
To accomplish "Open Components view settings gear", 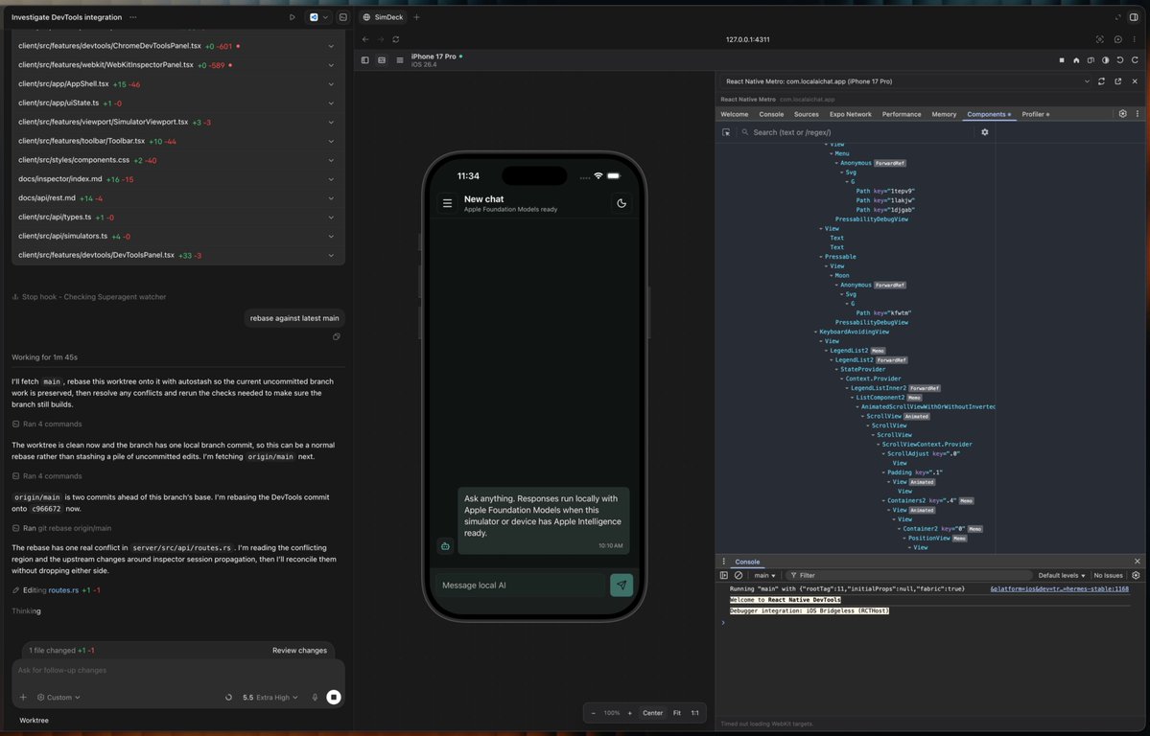I will [985, 132].
